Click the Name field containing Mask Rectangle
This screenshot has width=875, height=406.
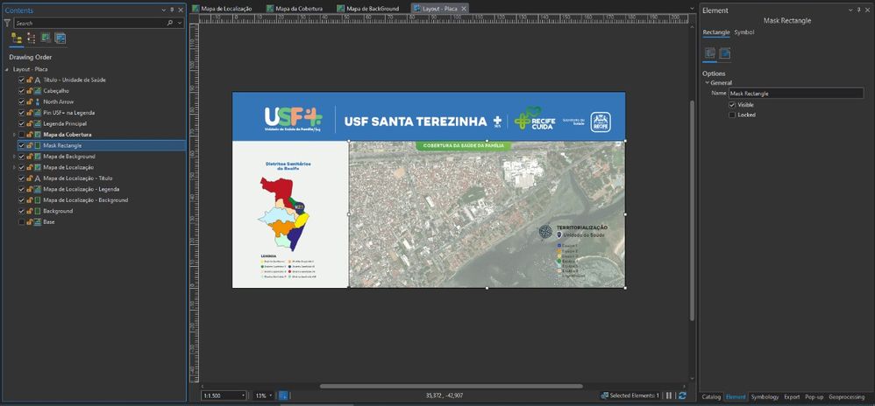tap(794, 93)
